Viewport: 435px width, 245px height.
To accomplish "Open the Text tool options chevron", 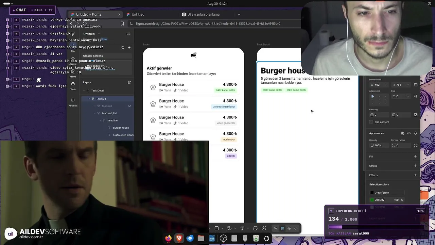I will [248, 228].
